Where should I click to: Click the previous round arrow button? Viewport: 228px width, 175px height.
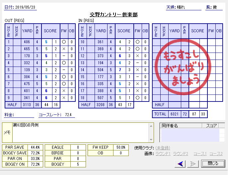181,163
